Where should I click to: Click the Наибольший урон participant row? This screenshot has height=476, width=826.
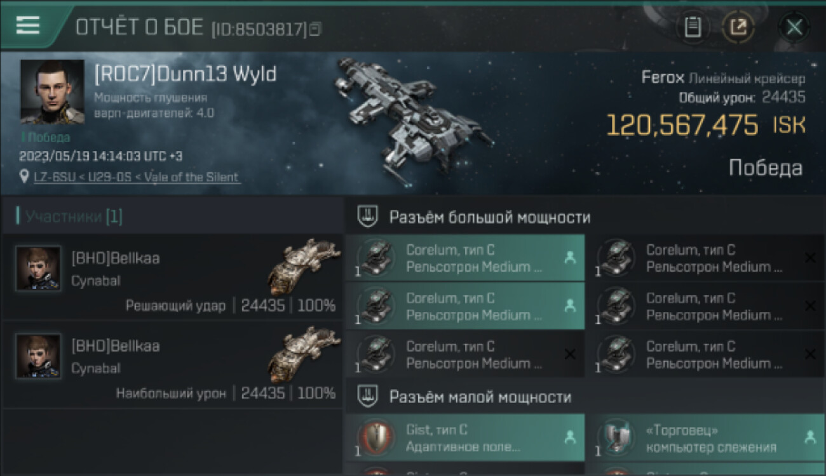pyautogui.click(x=172, y=364)
